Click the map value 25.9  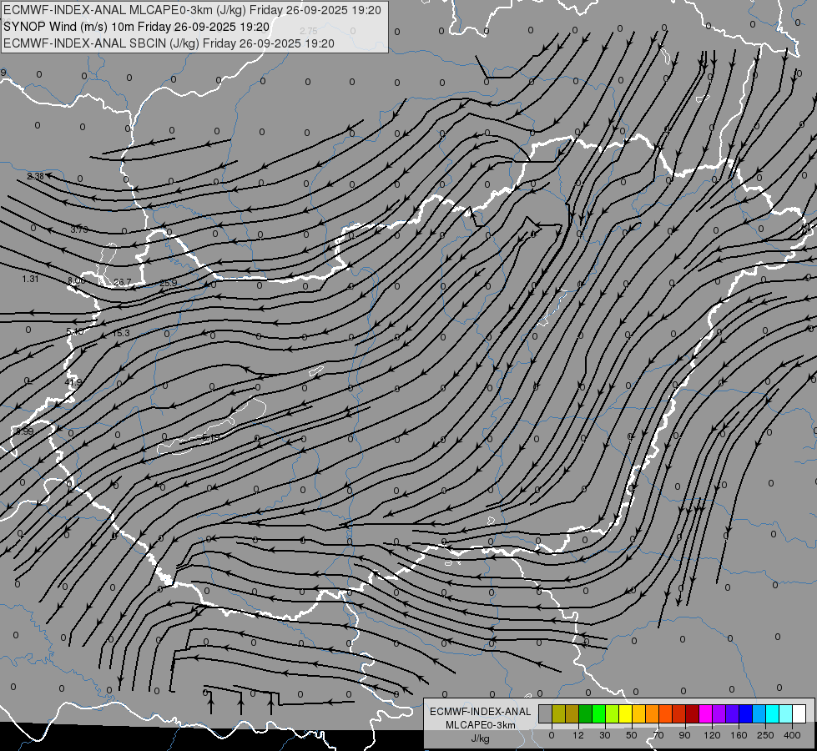click(169, 283)
